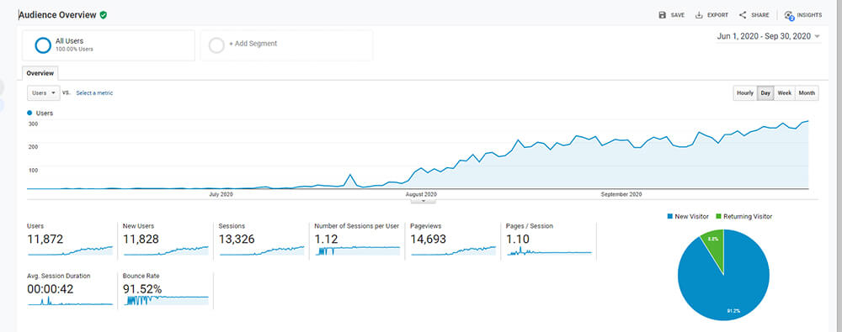Click the Share icon

[743, 15]
